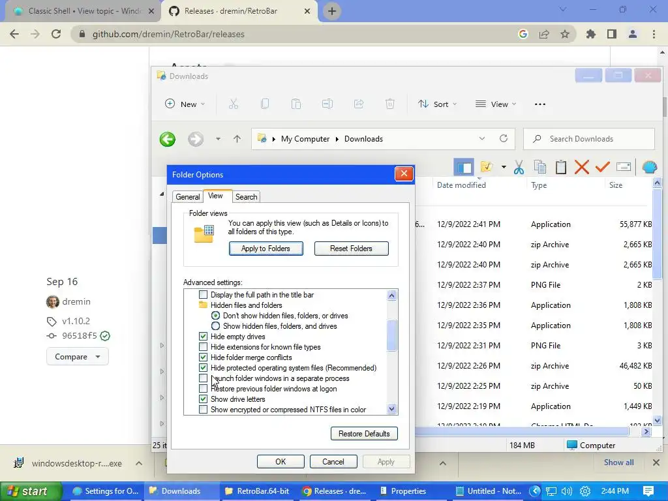The width and height of the screenshot is (668, 501).
Task: Click the Classic Explorer clipboard paste icon
Action: tap(560, 167)
